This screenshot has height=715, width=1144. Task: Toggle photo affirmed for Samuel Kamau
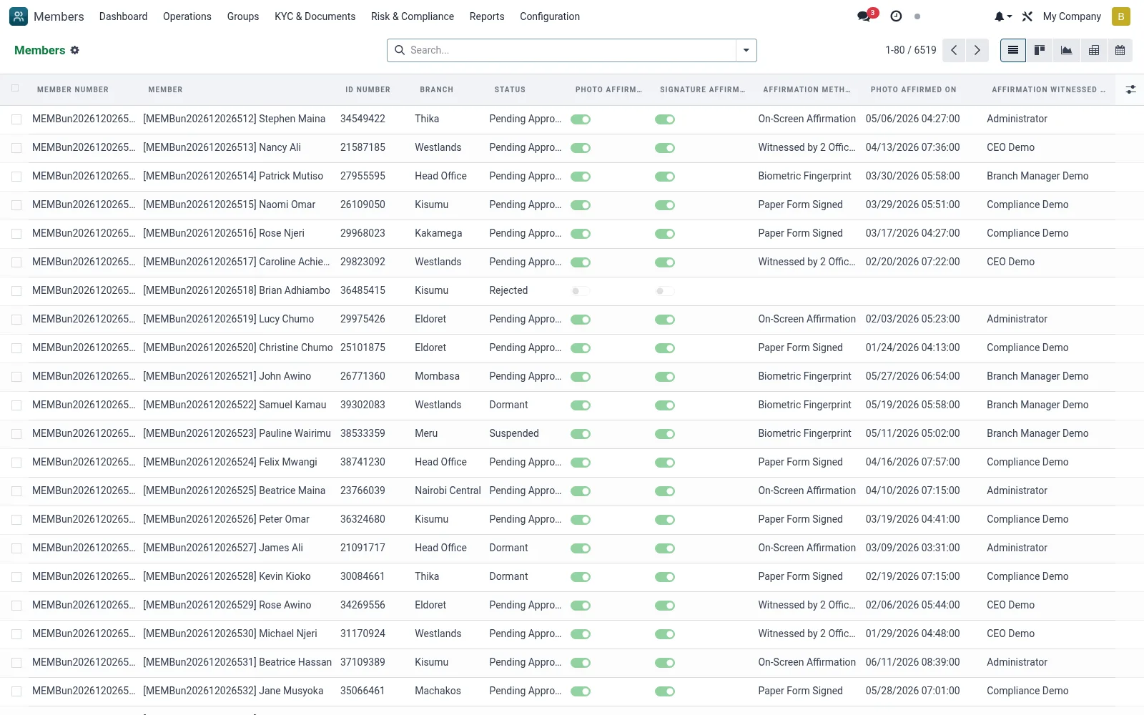point(581,405)
